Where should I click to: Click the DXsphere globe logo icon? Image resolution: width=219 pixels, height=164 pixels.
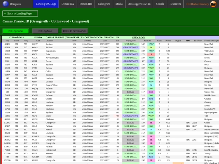click(6, 4)
